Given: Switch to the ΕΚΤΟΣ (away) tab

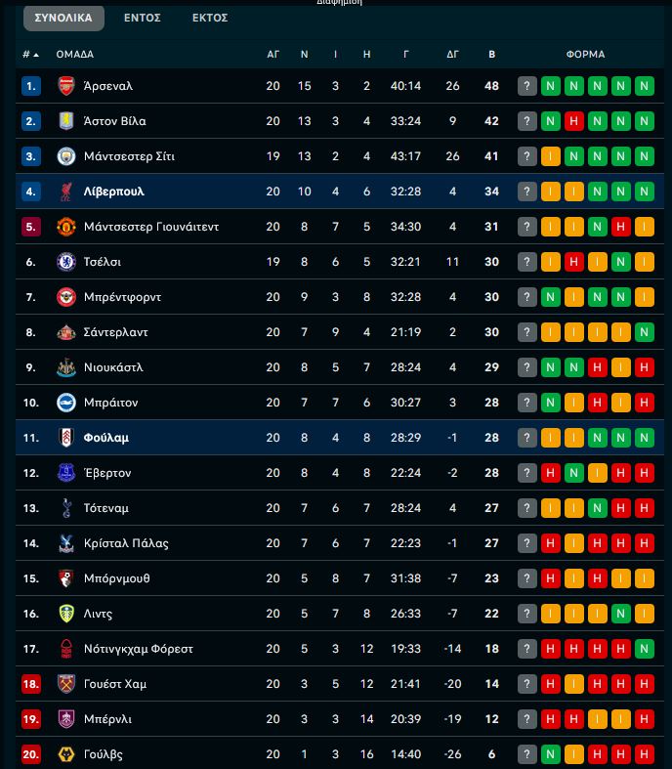Looking at the screenshot, I should pyautogui.click(x=210, y=18).
